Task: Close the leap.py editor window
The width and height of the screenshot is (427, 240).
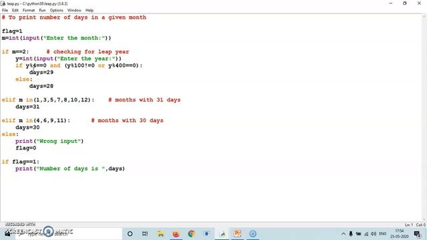Action: (x=419, y=3)
